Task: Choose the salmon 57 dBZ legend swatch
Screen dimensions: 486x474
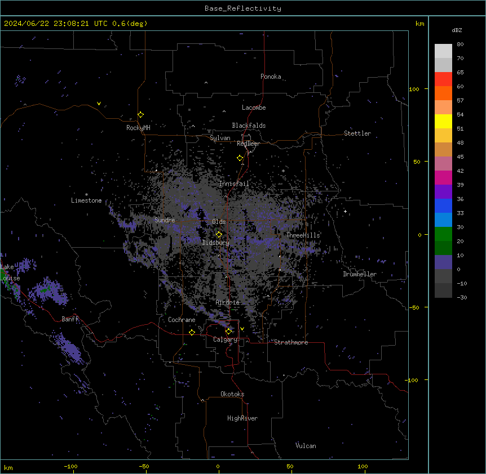Action: 443,108
